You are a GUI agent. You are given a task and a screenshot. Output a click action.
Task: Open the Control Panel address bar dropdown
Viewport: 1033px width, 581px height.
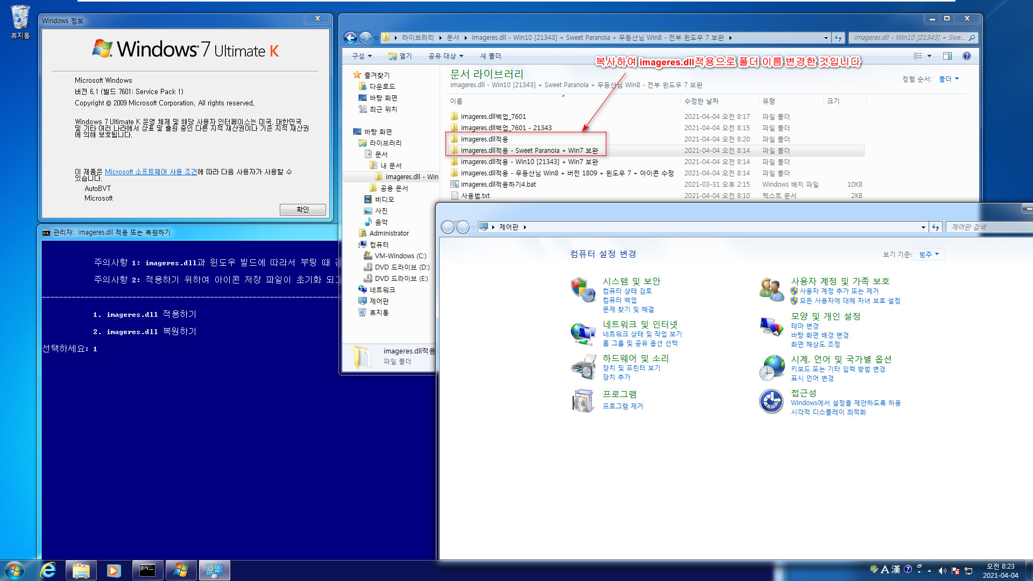923,227
